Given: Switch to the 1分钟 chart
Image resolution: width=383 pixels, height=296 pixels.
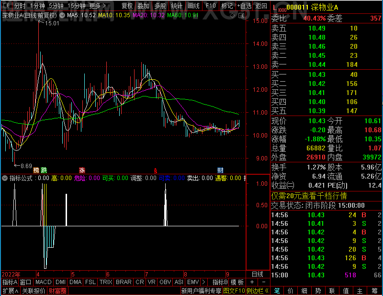Looking at the screenshot, I should (37, 5).
